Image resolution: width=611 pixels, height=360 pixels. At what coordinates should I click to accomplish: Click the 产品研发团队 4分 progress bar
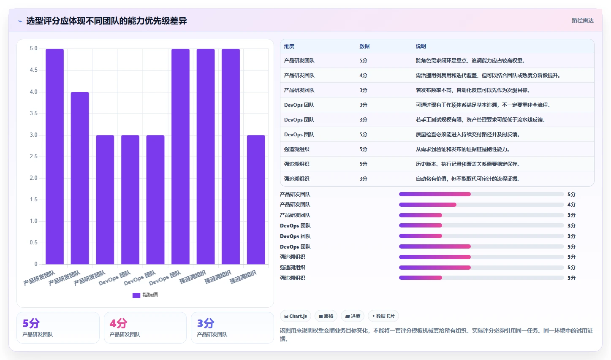(x=481, y=205)
